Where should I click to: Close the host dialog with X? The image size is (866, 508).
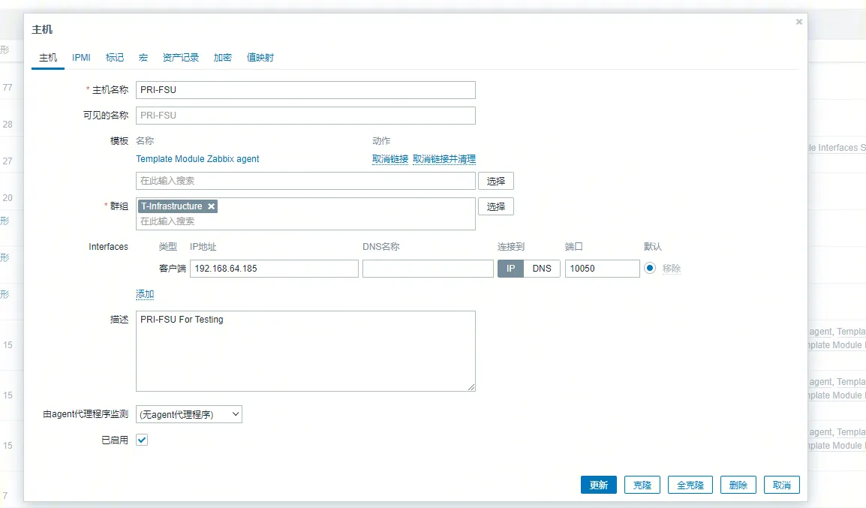tap(799, 23)
